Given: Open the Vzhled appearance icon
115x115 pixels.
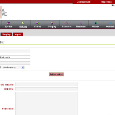Looking at the screenshot, I should point(37,23).
